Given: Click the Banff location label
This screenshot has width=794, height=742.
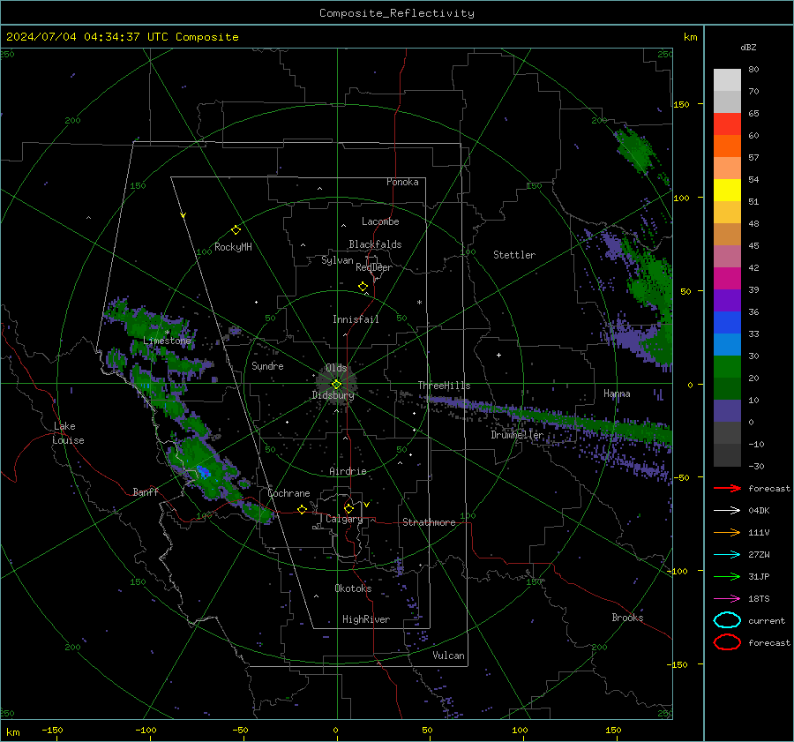Looking at the screenshot, I should coord(146,492).
